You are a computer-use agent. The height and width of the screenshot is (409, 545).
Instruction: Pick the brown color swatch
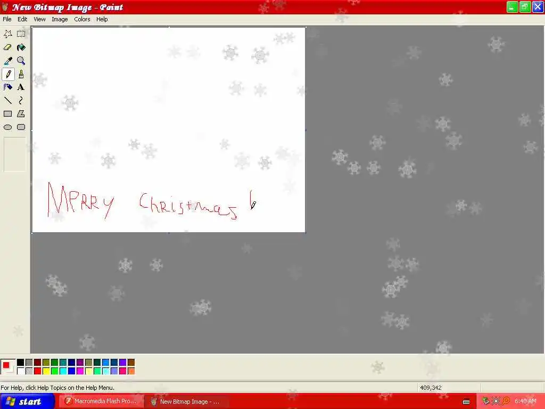(131, 362)
